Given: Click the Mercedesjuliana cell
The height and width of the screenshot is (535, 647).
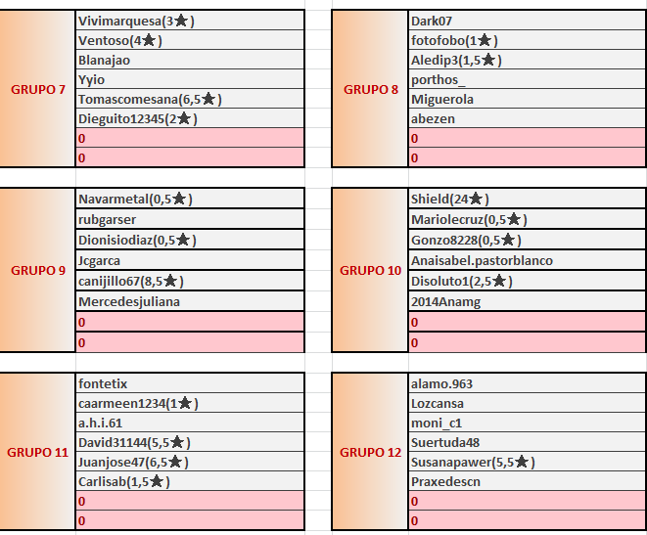Looking at the screenshot, I should 190,301.
